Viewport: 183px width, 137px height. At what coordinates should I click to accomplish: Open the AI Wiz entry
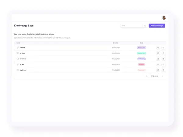point(22,65)
